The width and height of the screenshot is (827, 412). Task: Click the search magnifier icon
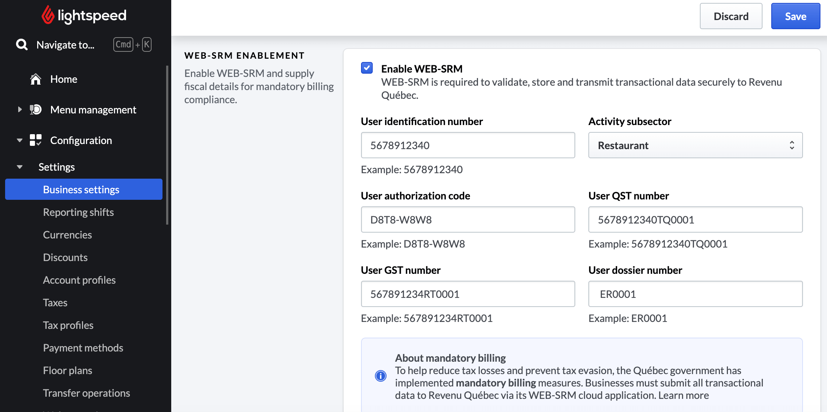point(22,44)
